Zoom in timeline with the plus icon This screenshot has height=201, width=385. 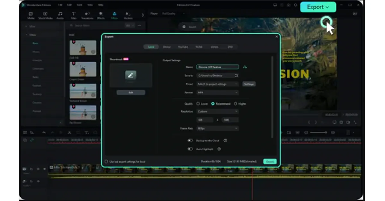[x=333, y=133]
